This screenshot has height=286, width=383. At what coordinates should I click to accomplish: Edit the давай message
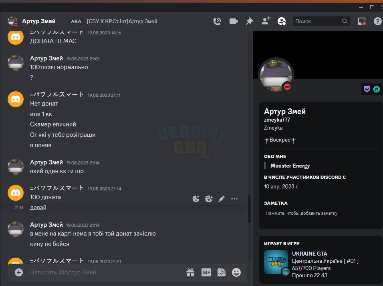221,199
